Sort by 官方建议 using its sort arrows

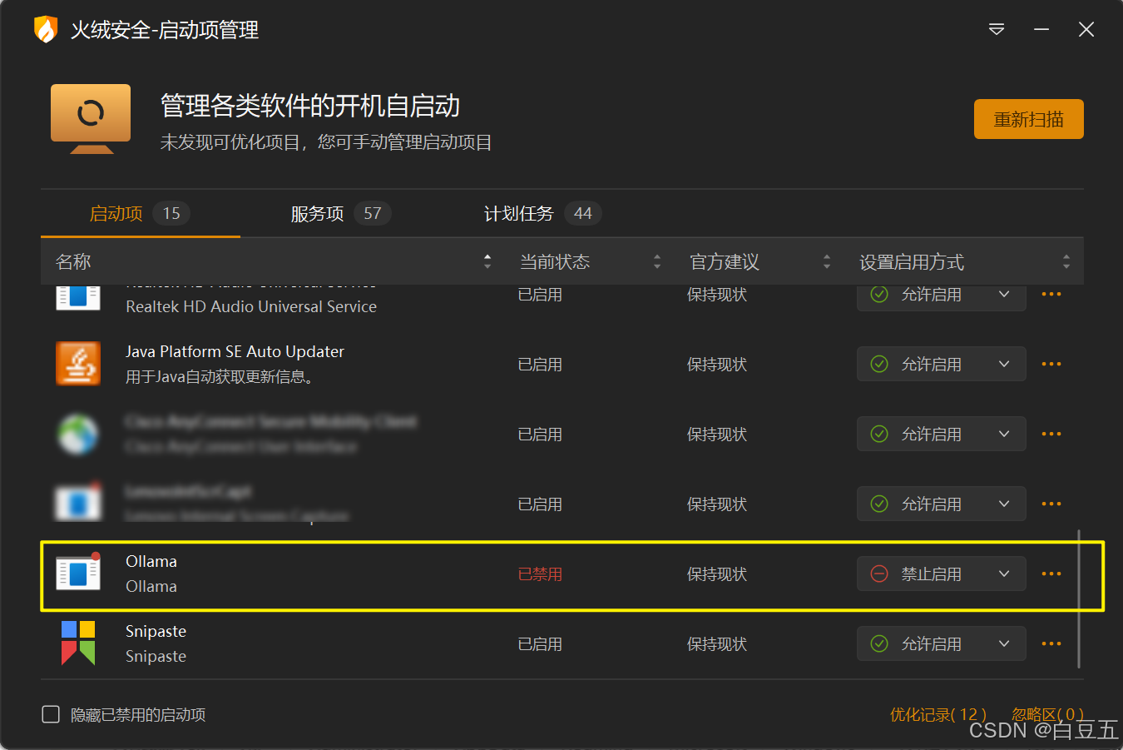(x=827, y=261)
